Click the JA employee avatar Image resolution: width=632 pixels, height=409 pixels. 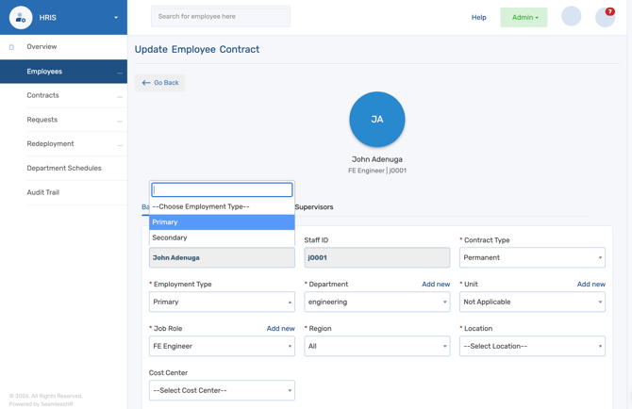(x=377, y=119)
